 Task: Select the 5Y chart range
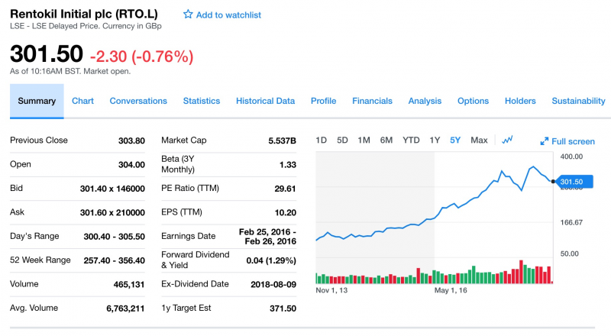[455, 140]
